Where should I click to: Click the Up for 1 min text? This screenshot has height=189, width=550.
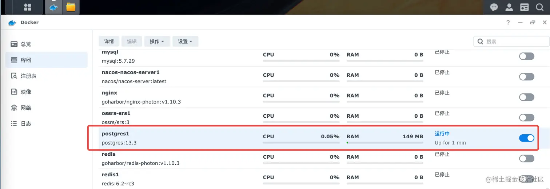click(450, 143)
